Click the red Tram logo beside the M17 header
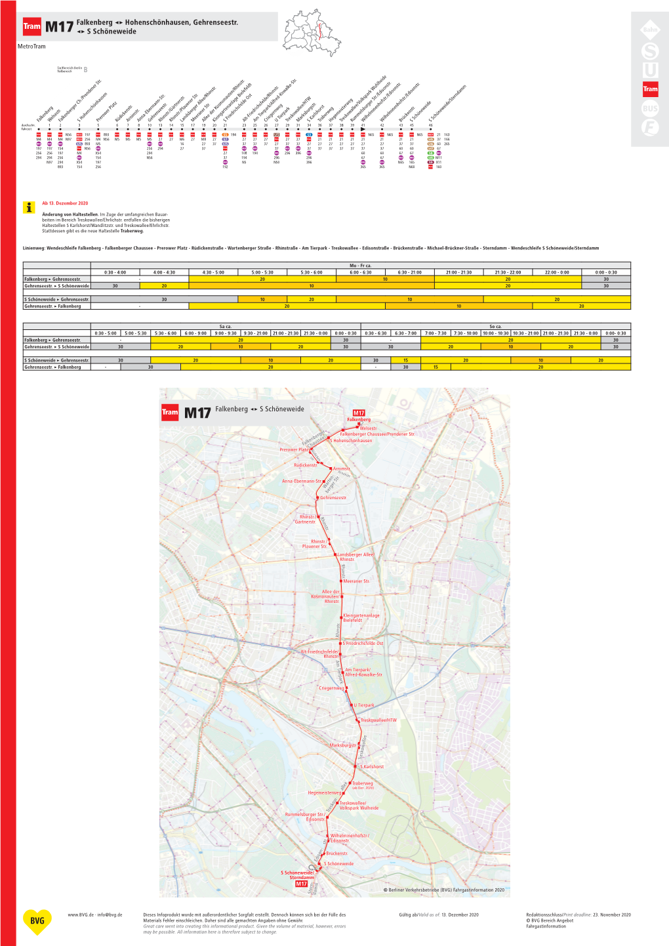This screenshot has height=946, width=669. pyautogui.click(x=32, y=27)
